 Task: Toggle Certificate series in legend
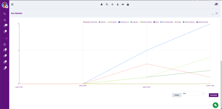coord(102,22)
